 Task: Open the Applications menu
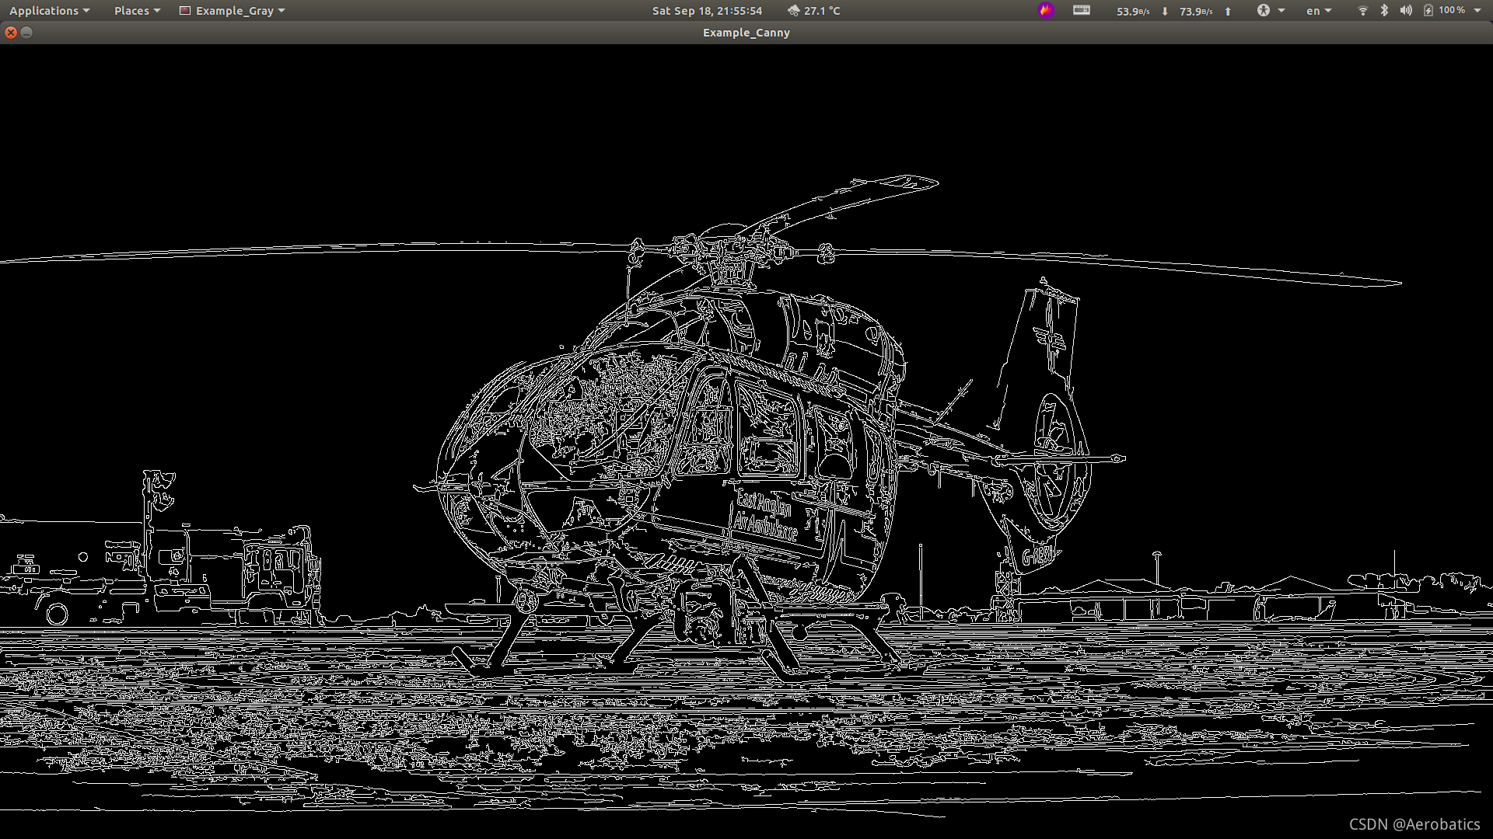coord(49,11)
